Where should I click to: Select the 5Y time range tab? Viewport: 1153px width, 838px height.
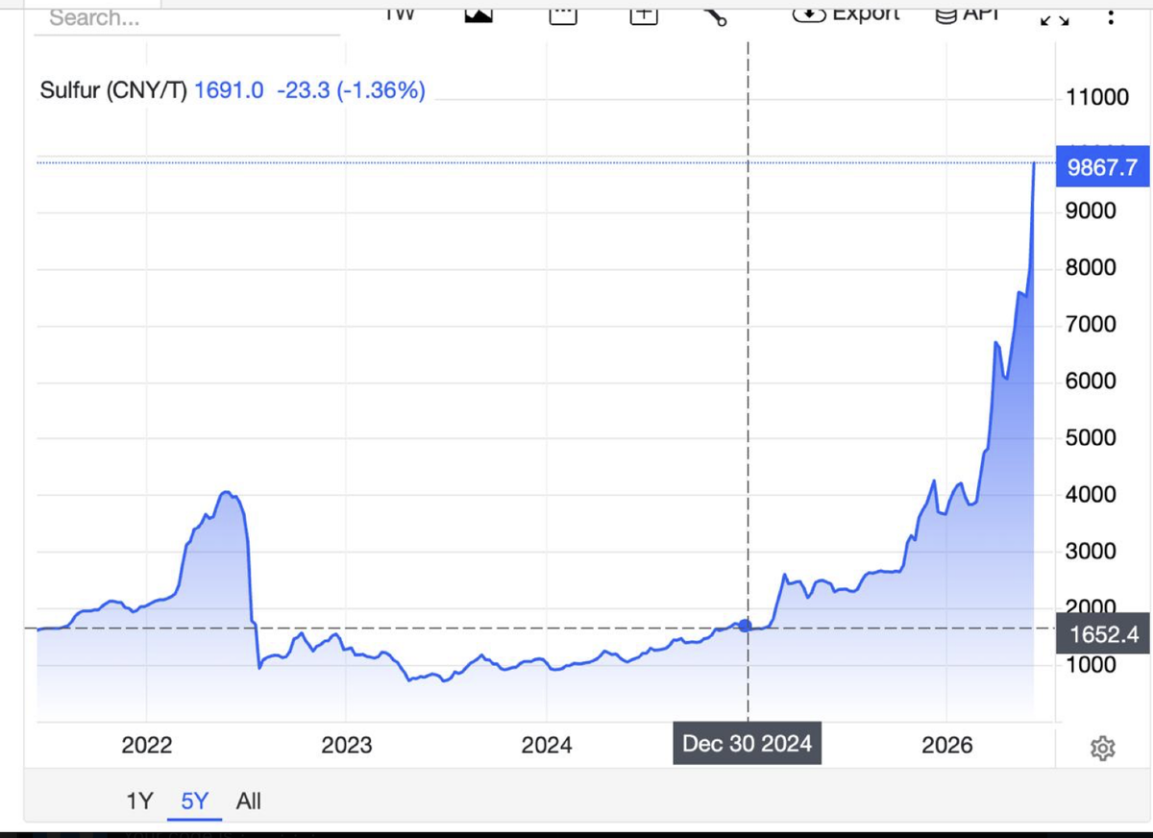[194, 801]
